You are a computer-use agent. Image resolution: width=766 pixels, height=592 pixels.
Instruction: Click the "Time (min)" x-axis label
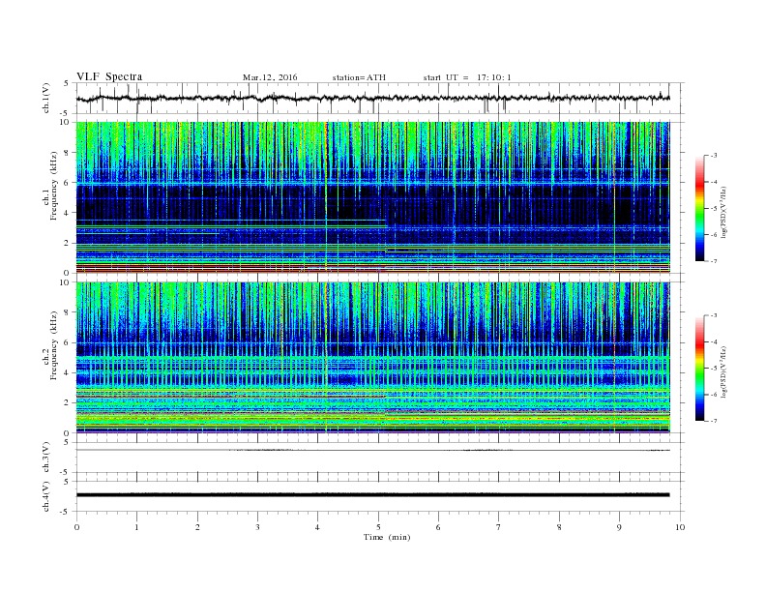387,537
